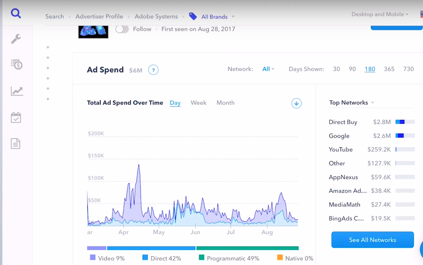Click the Native 0% legend swatch

280,258
